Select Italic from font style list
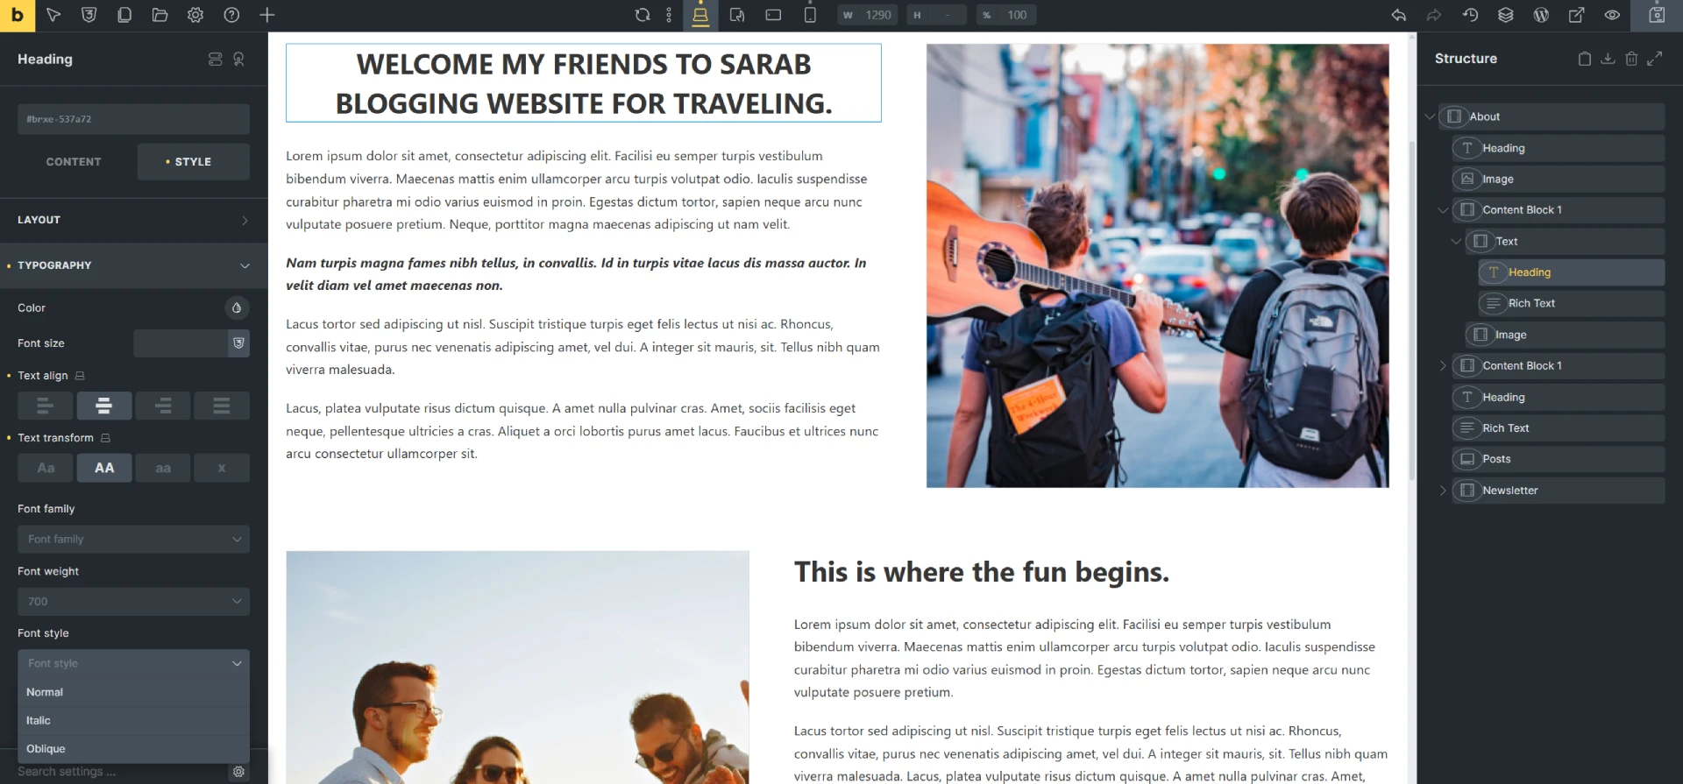The width and height of the screenshot is (1683, 784). [133, 720]
